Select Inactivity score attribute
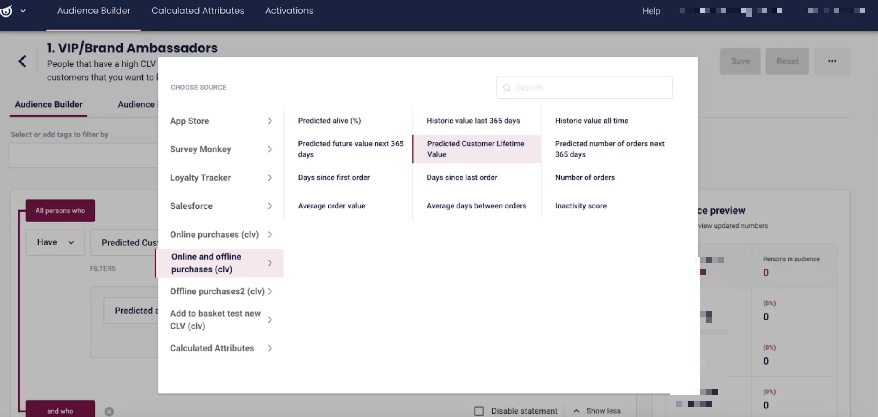 pyautogui.click(x=581, y=206)
